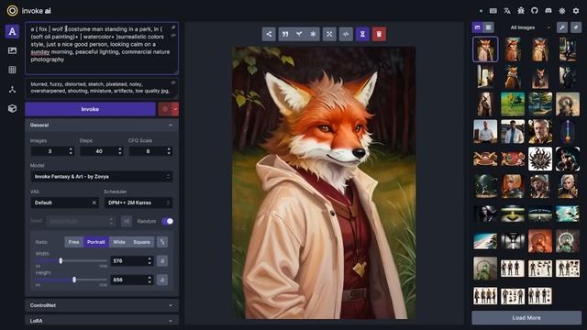Use all parameters asterisk icon

click(x=313, y=34)
